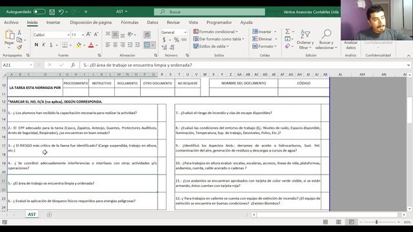Add a new sheet with plus icon

pyautogui.click(x=49, y=215)
